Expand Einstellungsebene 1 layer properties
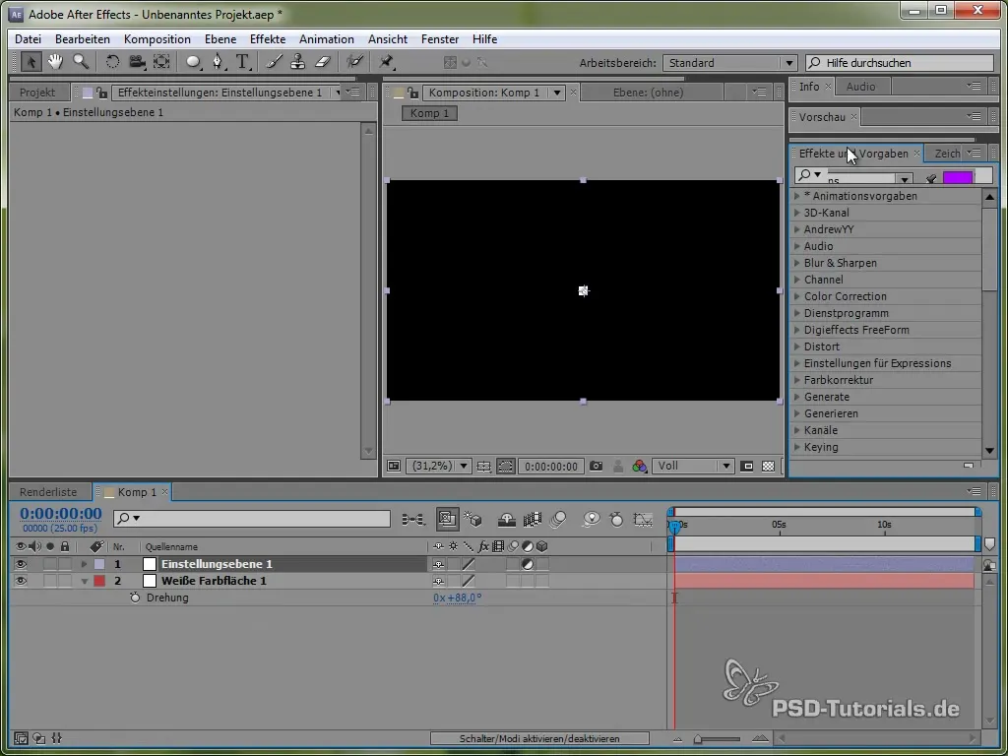 click(84, 564)
